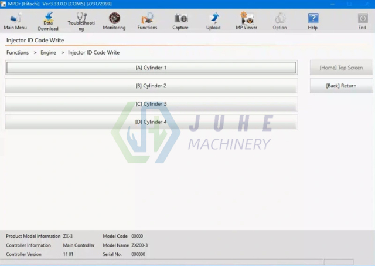Click Injector ID Code Write breadcrumb entry
This screenshot has width=375, height=266.
(94, 52)
